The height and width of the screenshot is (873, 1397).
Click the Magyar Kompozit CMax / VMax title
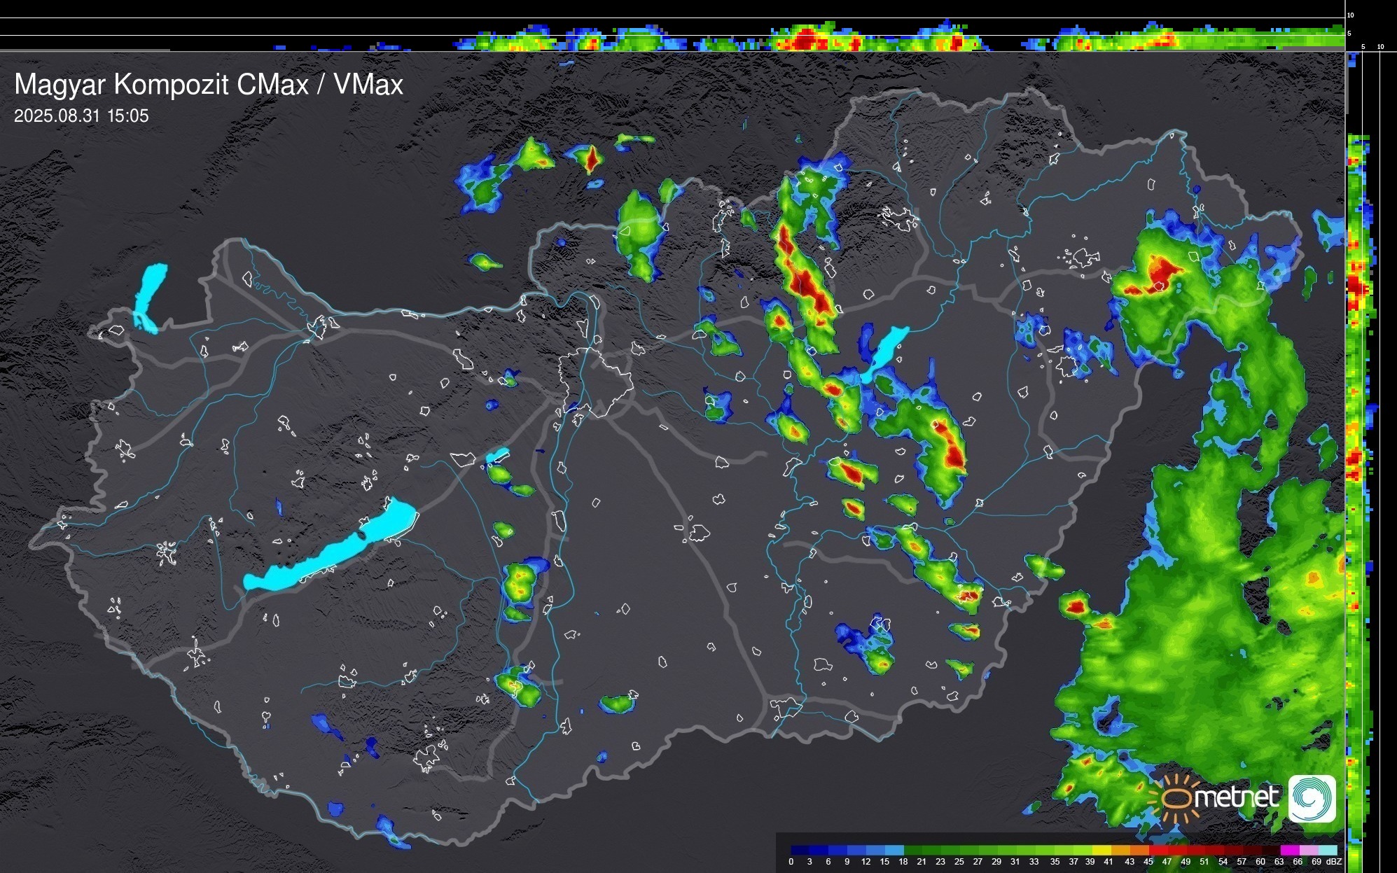click(209, 85)
